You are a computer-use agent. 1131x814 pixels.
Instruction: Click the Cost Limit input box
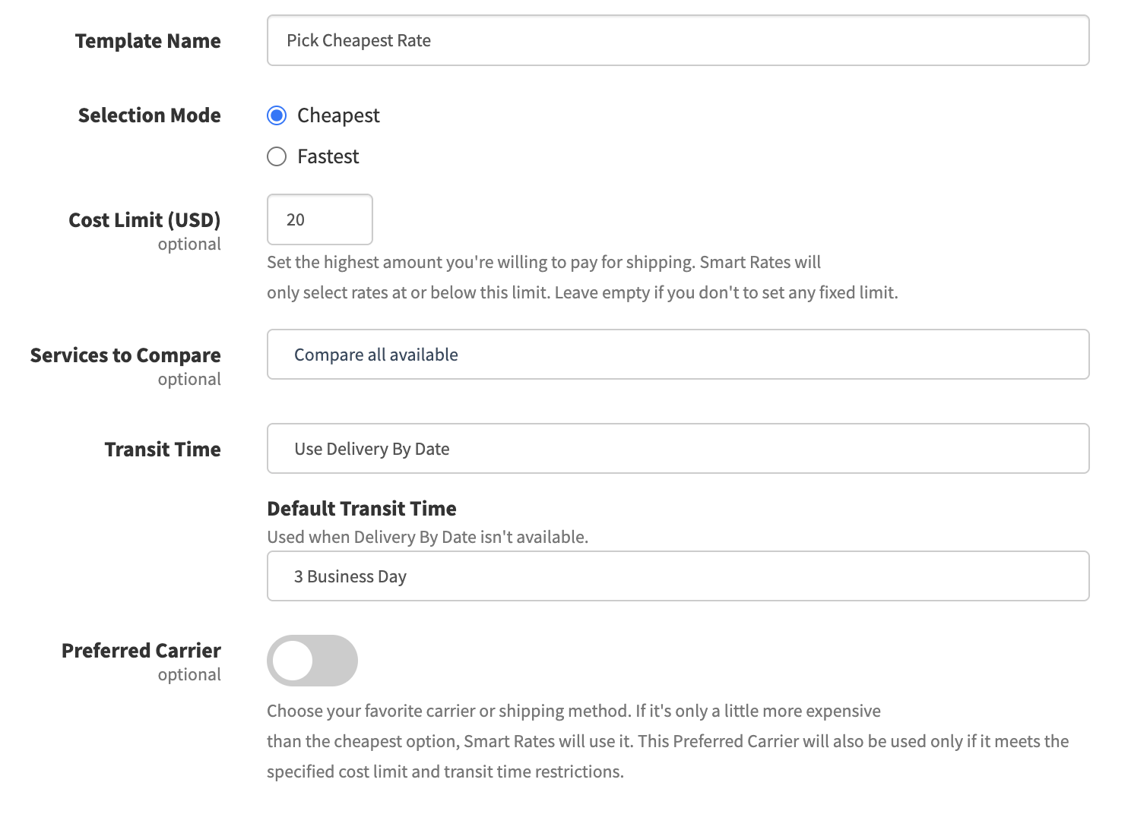coord(319,219)
